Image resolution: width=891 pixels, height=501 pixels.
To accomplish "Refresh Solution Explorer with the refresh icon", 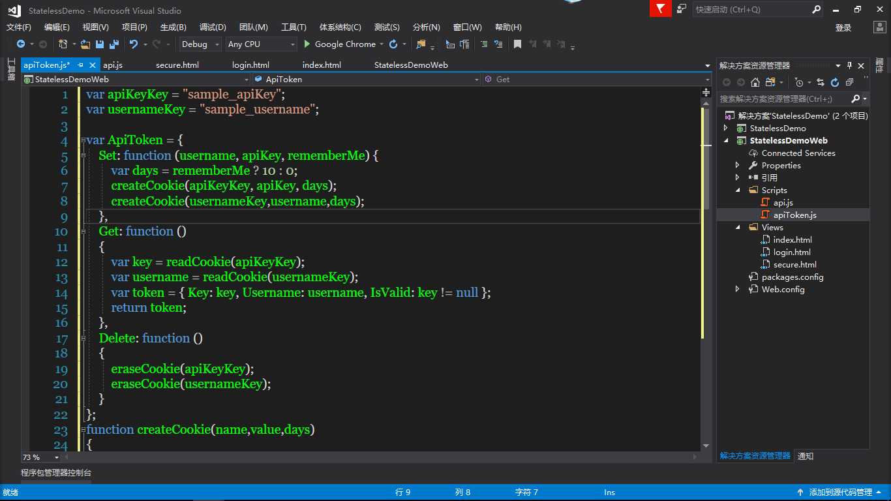I will [x=835, y=82].
